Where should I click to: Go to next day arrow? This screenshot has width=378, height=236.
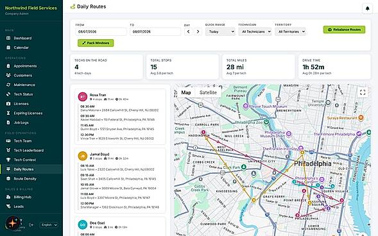point(198,31)
